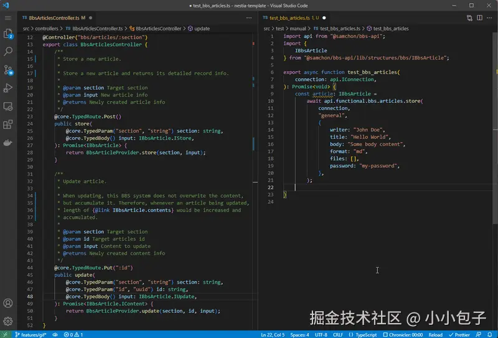Open the features/gif branch selector
The image size is (498, 338).
(31, 334)
